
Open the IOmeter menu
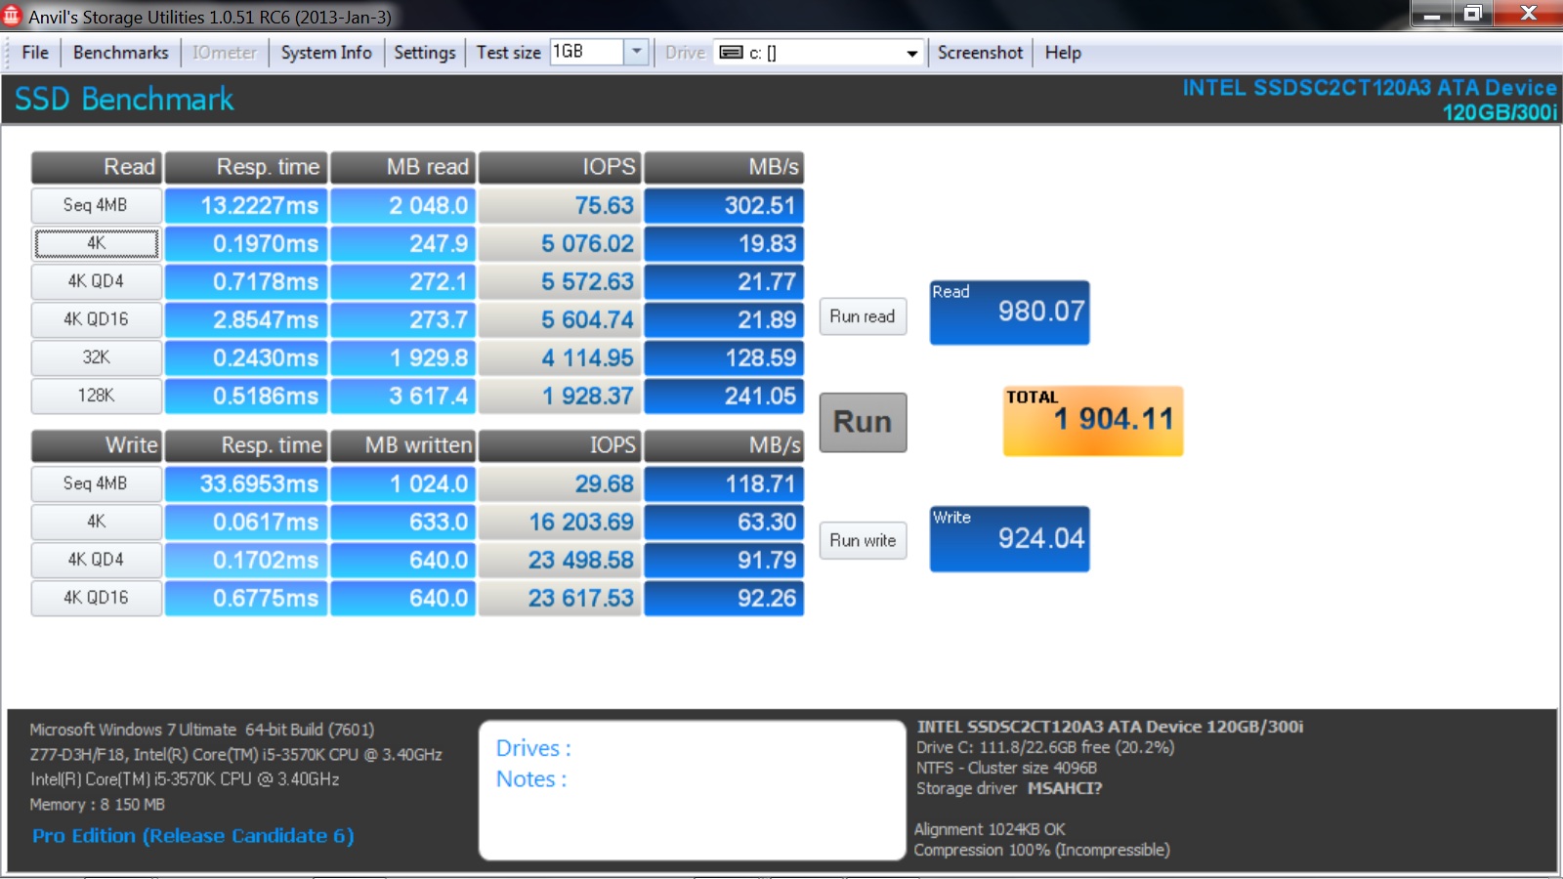coord(225,53)
